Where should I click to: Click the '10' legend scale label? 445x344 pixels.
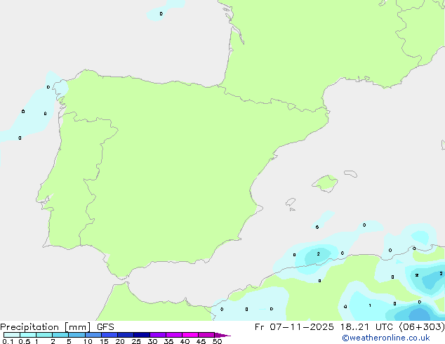(x=88, y=341)
